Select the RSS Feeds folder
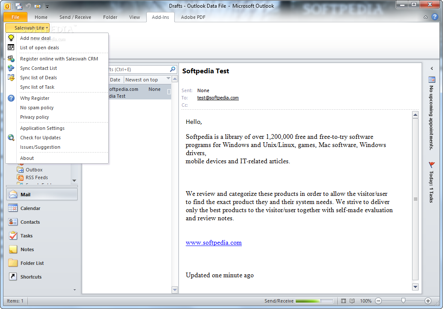 (37, 177)
